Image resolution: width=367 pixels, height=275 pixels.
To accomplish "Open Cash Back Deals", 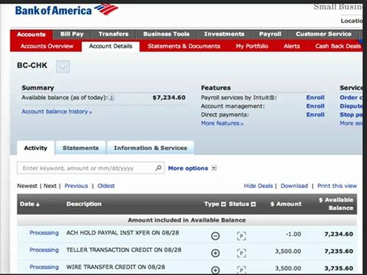I will click(338, 47).
